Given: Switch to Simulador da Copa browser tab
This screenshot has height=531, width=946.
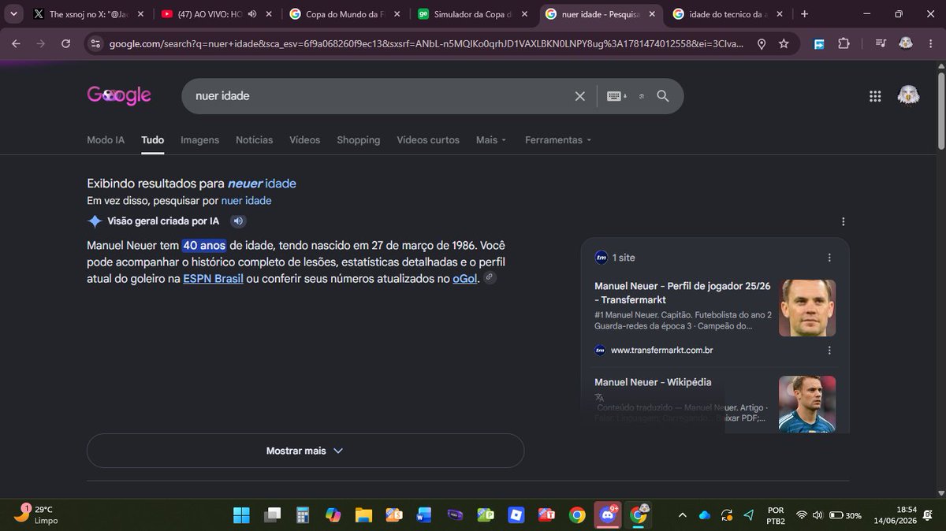Looking at the screenshot, I should pos(473,13).
